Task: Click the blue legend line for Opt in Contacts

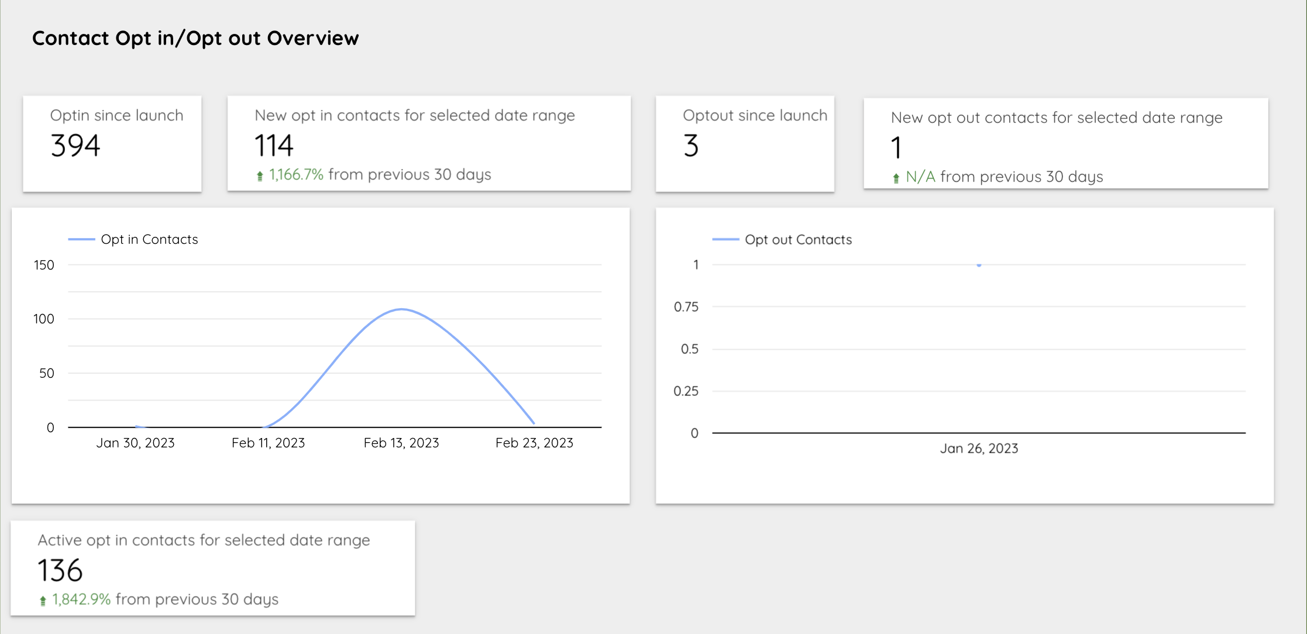Action: coord(81,239)
